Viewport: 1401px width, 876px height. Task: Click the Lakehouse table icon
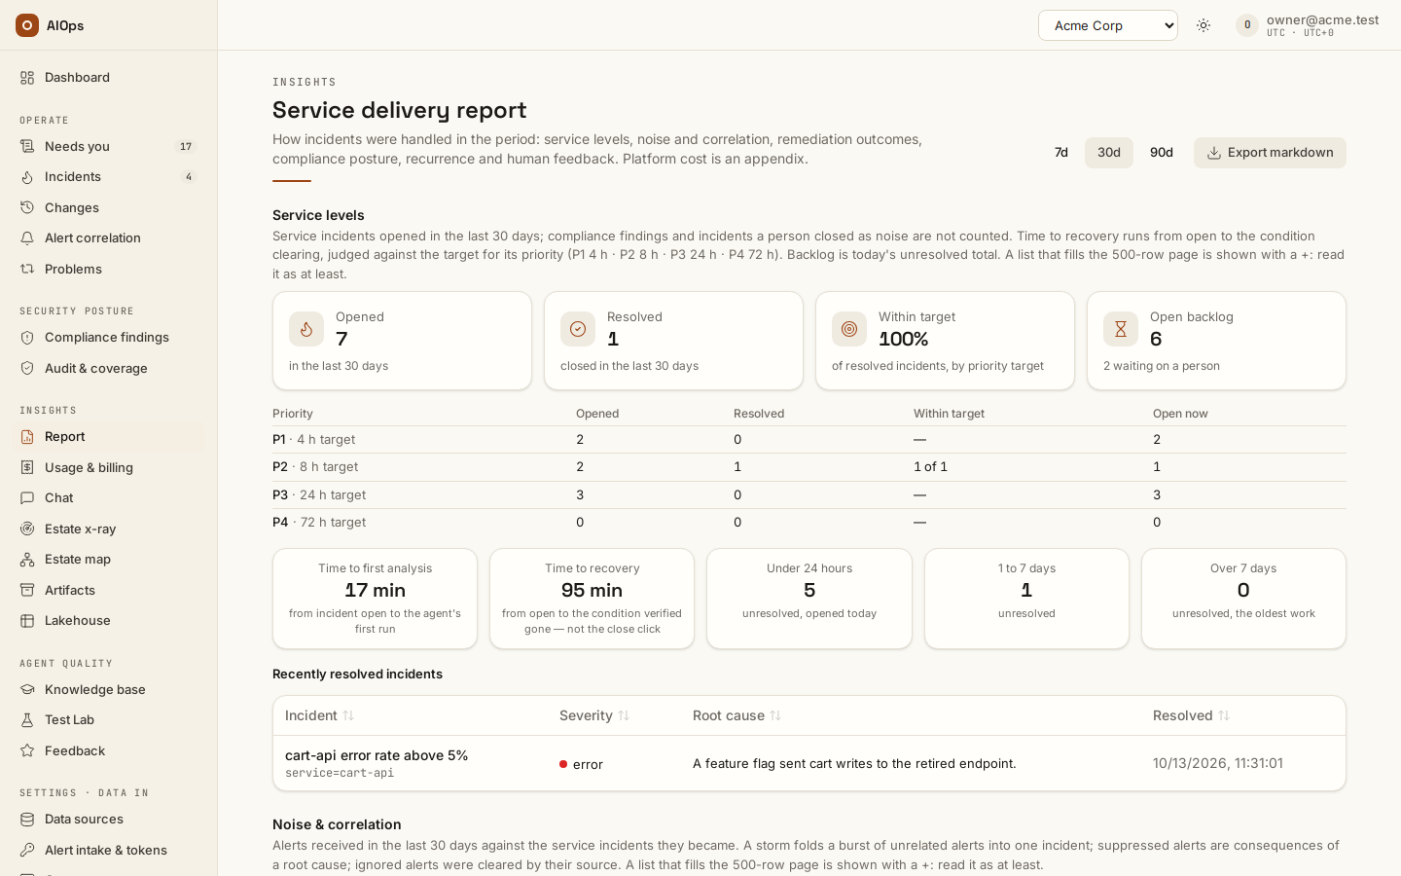click(27, 621)
